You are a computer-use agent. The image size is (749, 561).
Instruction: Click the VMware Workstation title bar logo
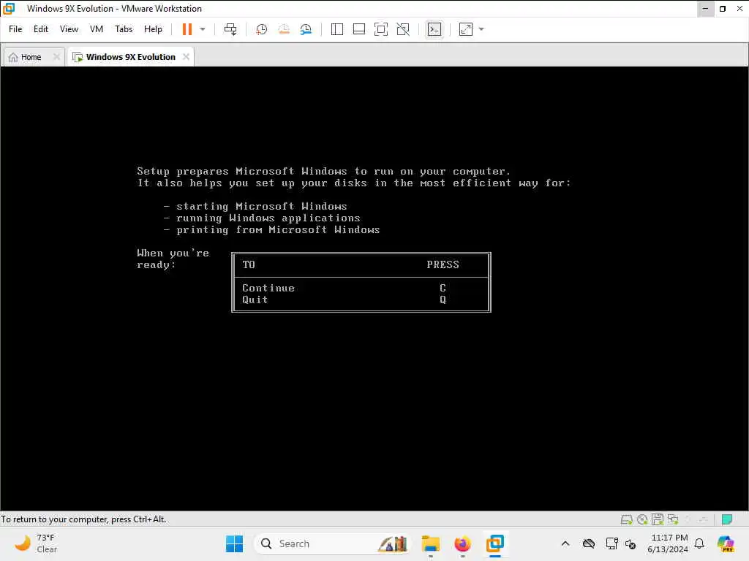(9, 9)
